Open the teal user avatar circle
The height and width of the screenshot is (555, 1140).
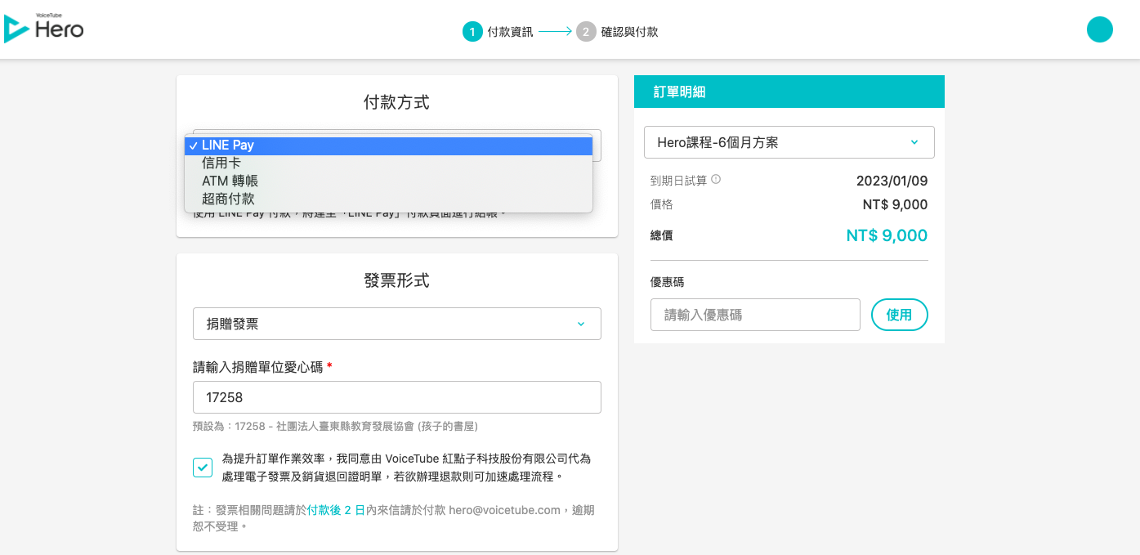(1099, 29)
